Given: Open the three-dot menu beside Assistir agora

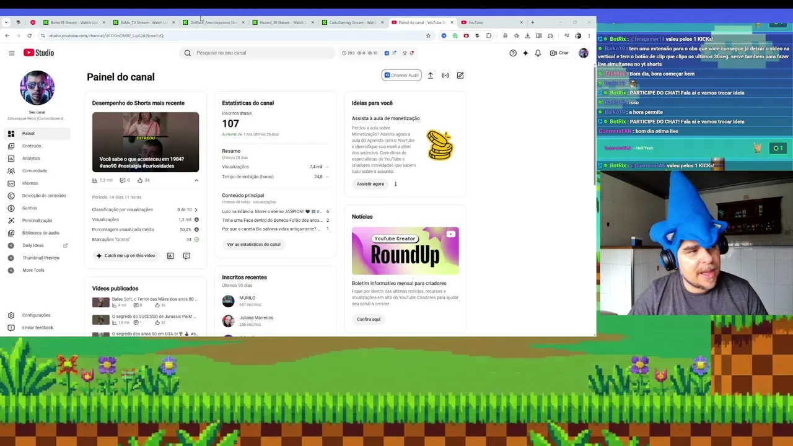Looking at the screenshot, I should click(x=396, y=184).
